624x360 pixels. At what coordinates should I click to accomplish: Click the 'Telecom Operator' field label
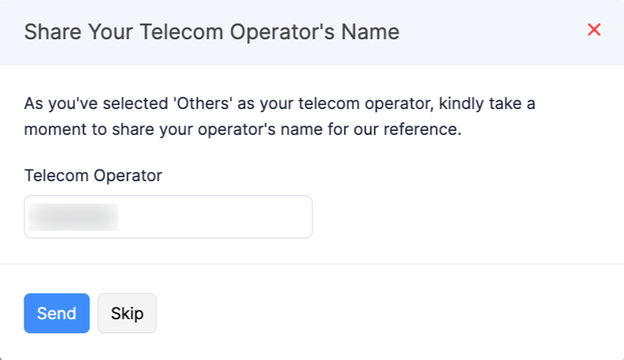[x=93, y=175]
